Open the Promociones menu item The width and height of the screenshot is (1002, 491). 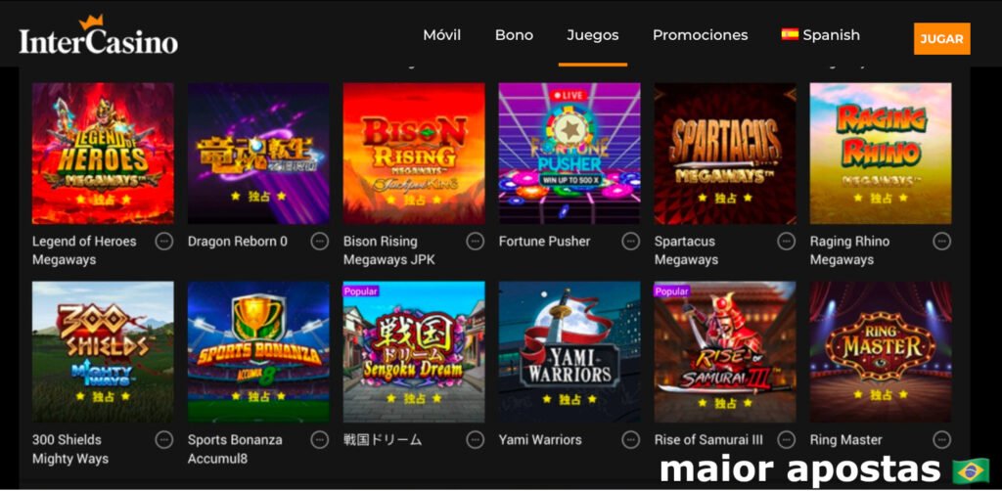(x=700, y=35)
